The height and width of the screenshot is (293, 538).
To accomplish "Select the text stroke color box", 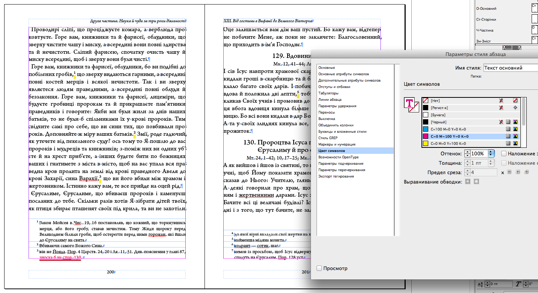I will pos(415,108).
